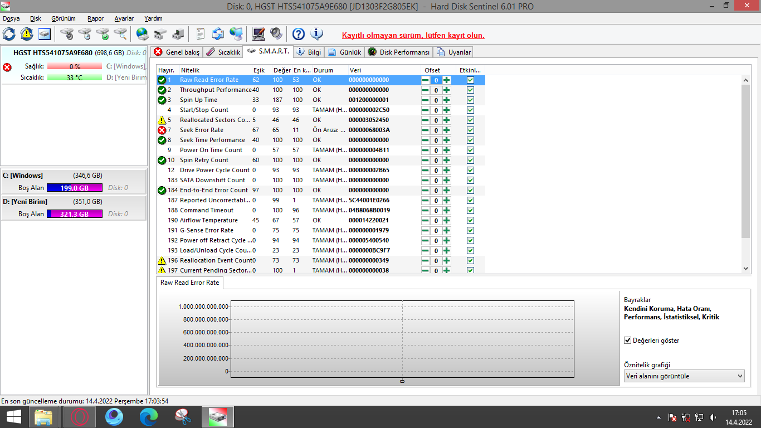Viewport: 761px width, 428px height.
Task: Click the two grey drive units toolbar icon
Action: pyautogui.click(x=160, y=34)
